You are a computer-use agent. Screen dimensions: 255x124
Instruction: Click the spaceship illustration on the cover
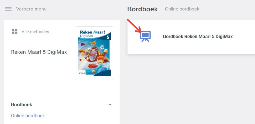point(93,55)
